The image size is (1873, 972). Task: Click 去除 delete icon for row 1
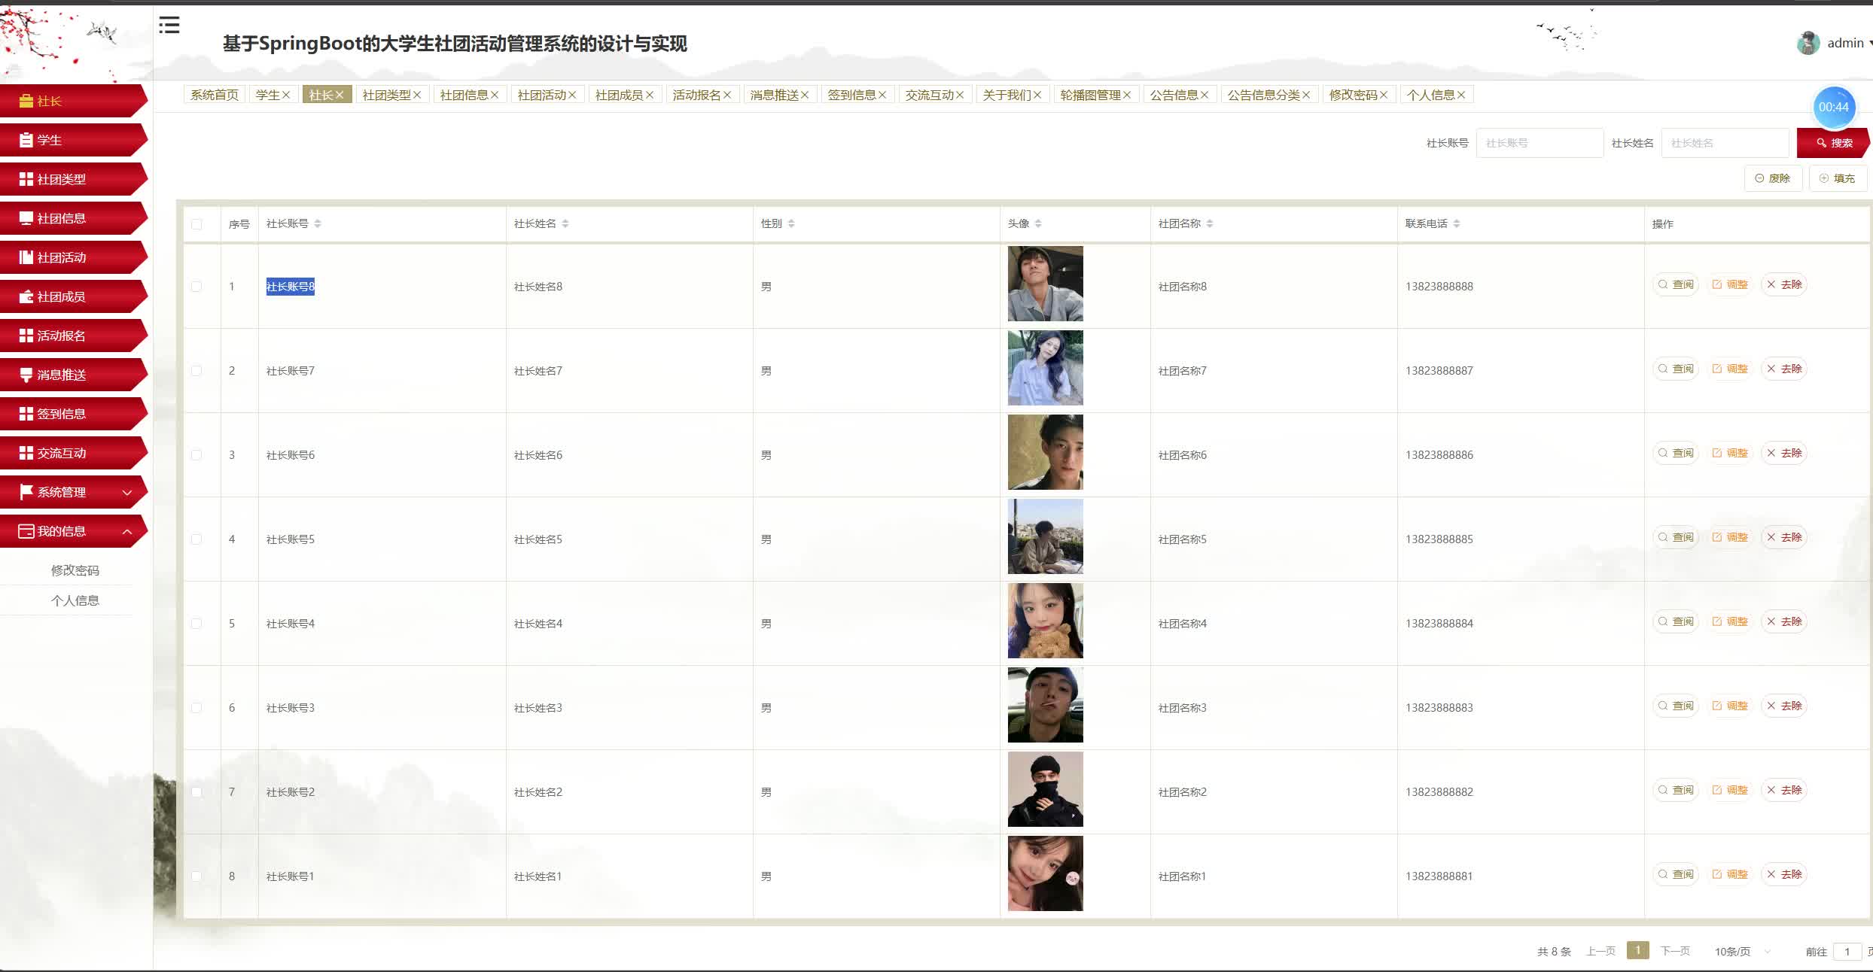point(1784,284)
